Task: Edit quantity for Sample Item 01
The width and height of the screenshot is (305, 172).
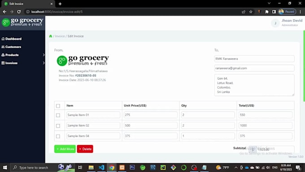Action: pyautogui.click(x=208, y=115)
